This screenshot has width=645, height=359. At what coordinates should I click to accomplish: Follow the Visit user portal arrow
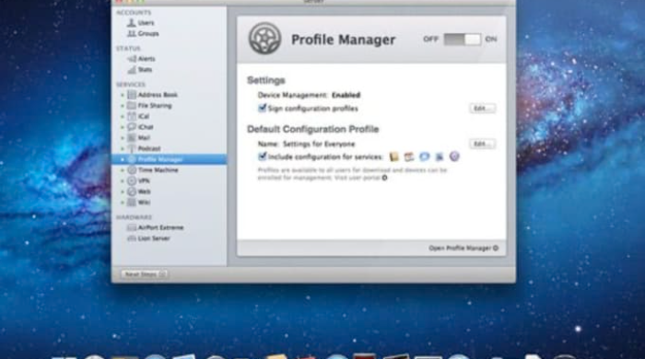tap(384, 178)
